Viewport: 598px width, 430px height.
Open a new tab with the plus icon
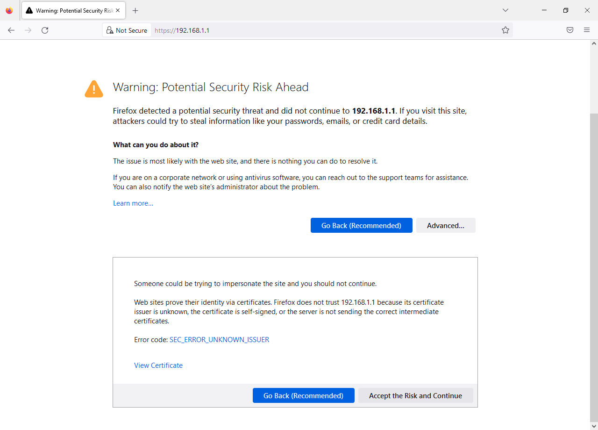pos(135,10)
